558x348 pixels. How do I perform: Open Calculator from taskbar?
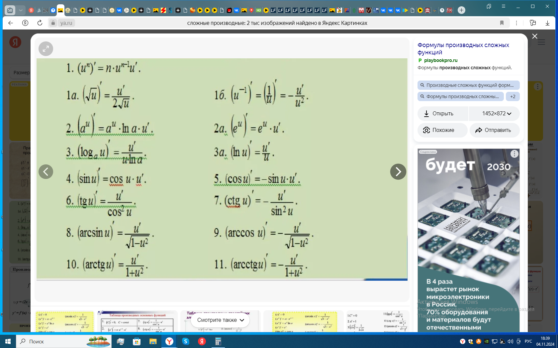(x=218, y=341)
